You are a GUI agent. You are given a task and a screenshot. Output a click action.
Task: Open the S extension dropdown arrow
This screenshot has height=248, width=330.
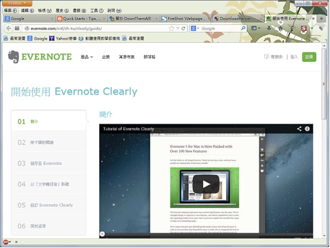coord(312,28)
